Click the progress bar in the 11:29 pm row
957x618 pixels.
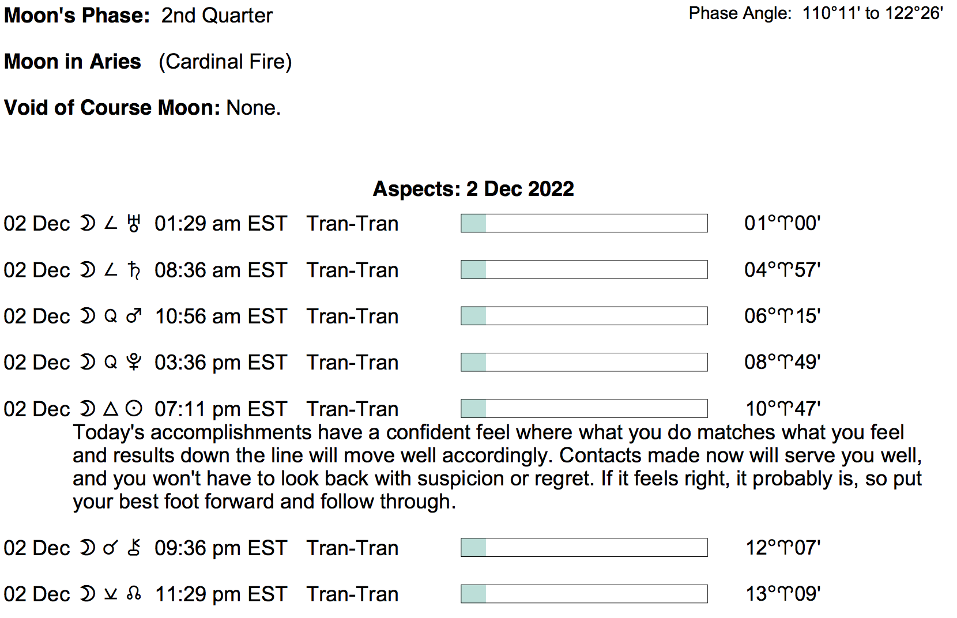click(x=583, y=594)
